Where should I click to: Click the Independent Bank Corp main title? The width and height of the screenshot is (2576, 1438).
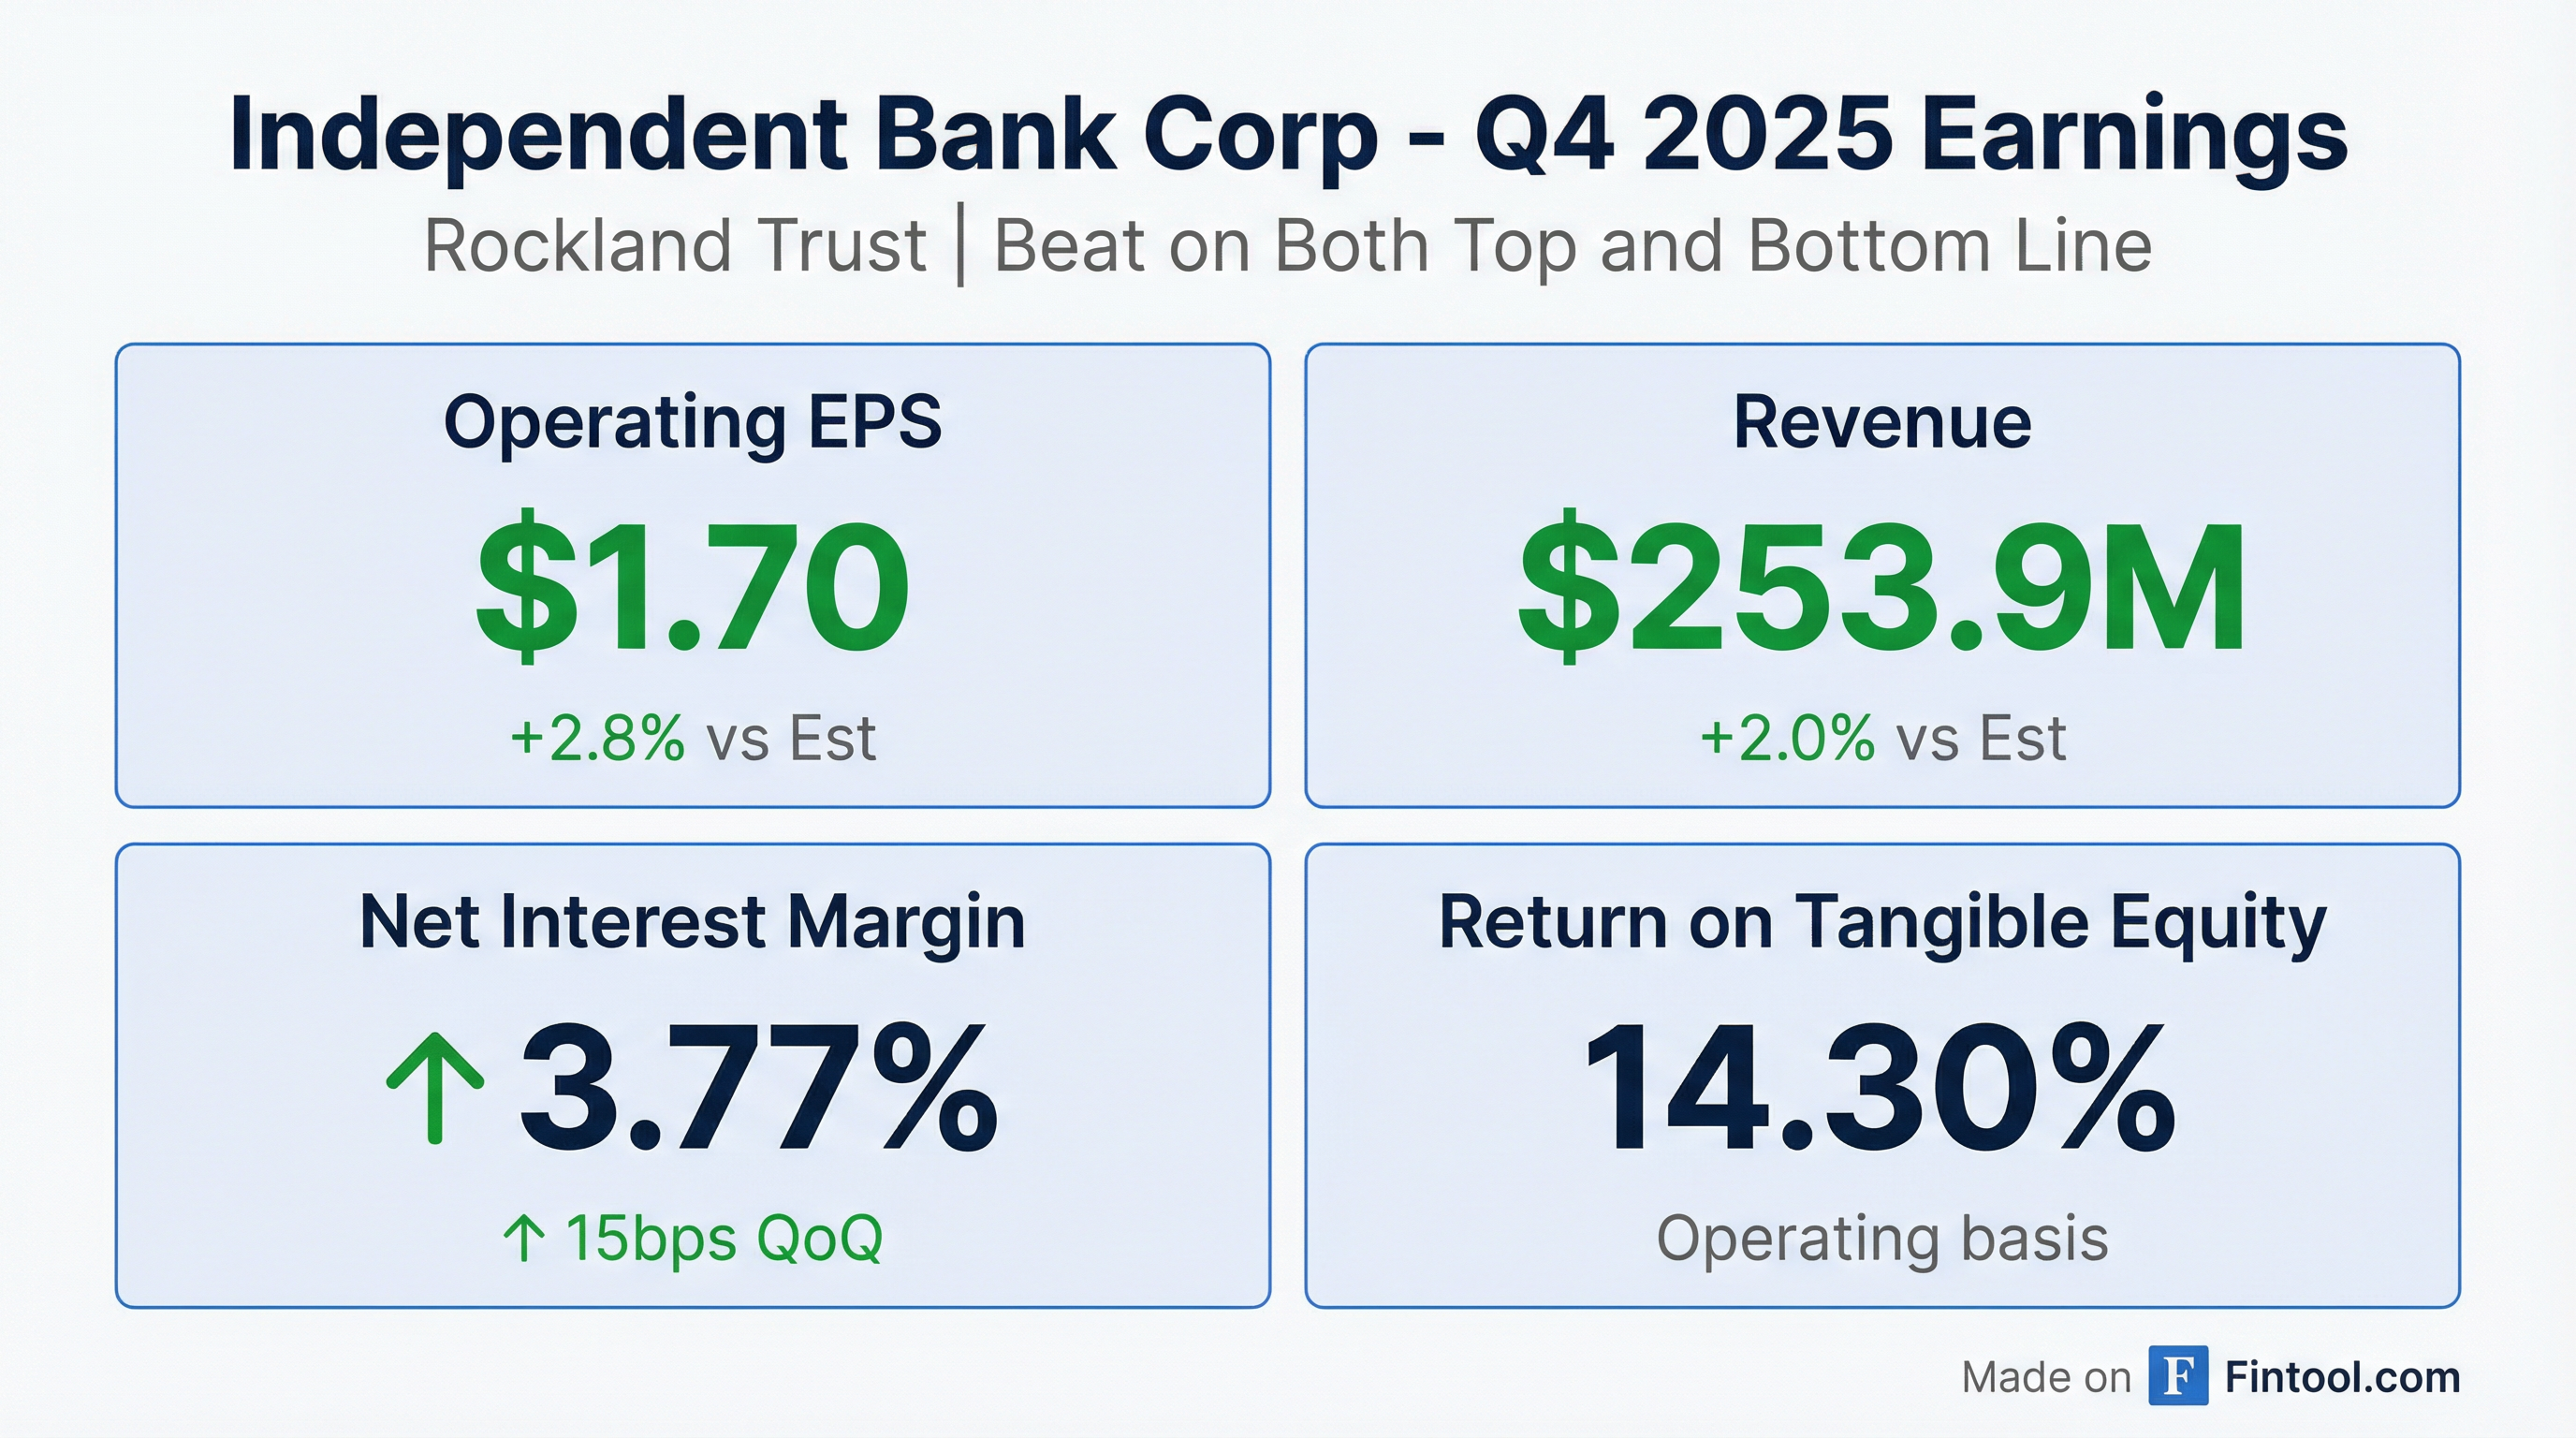[1288, 135]
